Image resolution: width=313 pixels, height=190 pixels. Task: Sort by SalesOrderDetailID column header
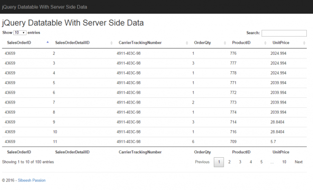coord(72,43)
